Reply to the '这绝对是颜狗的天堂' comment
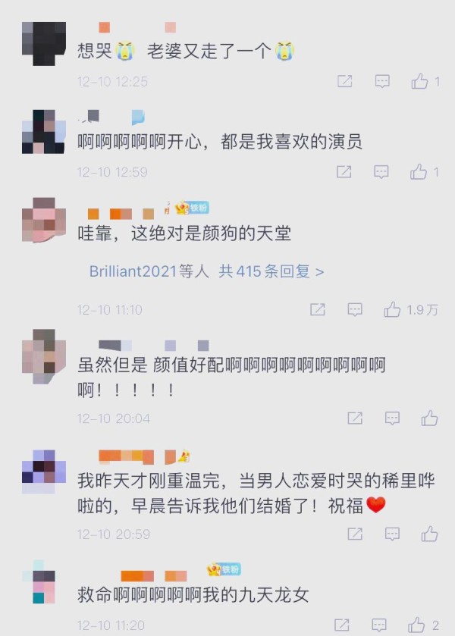 click(355, 310)
